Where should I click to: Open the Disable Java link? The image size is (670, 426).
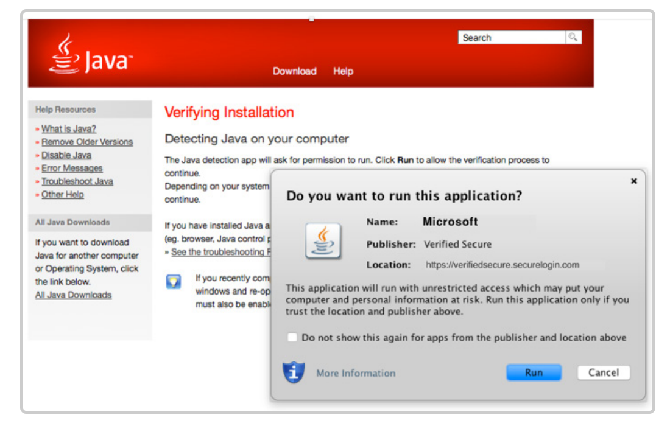click(66, 155)
